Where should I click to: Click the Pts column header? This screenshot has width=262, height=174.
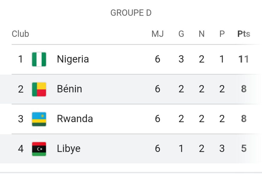point(244,34)
